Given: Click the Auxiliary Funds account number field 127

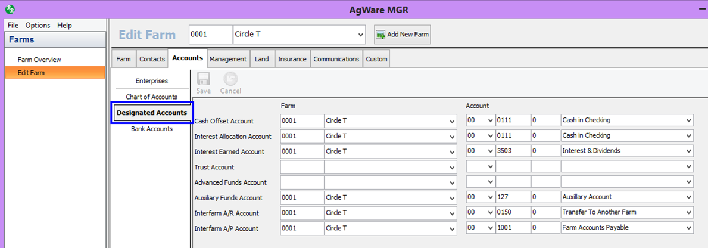Looking at the screenshot, I should [x=512, y=197].
